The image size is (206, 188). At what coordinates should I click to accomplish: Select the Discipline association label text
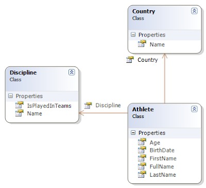[108, 105]
